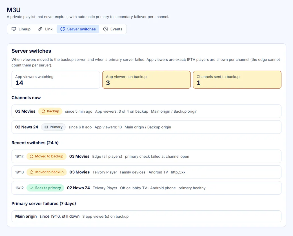Click the M3U page title
The width and height of the screenshot is (293, 236).
[x=14, y=10]
